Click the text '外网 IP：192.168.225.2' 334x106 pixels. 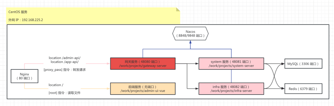[26, 20]
